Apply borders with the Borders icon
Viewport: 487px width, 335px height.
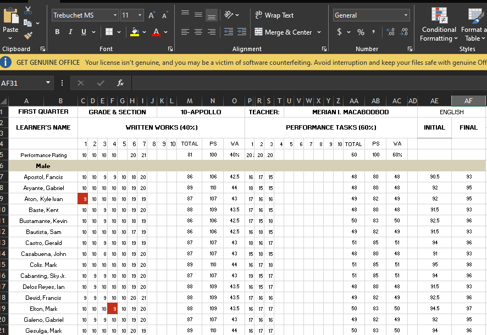tap(109, 32)
